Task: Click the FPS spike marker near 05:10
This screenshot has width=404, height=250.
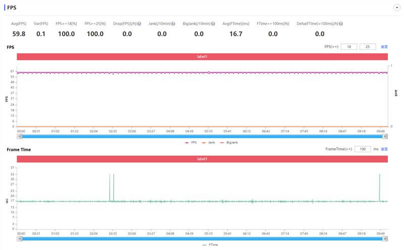Action: coord(209,72)
